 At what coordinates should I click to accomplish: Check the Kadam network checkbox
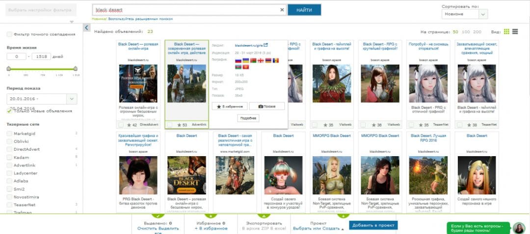pyautogui.click(x=9, y=157)
